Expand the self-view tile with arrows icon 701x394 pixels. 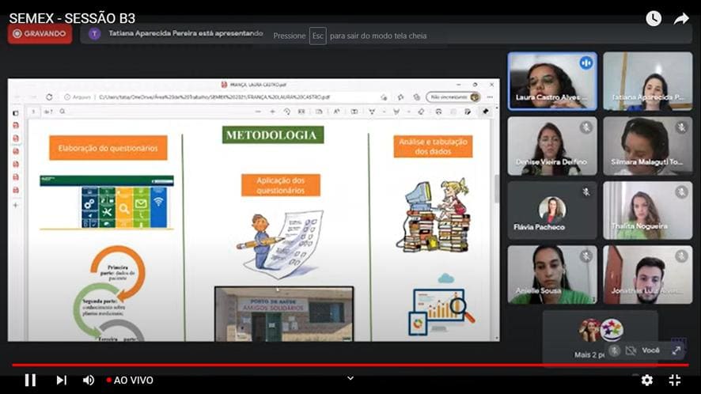point(676,350)
